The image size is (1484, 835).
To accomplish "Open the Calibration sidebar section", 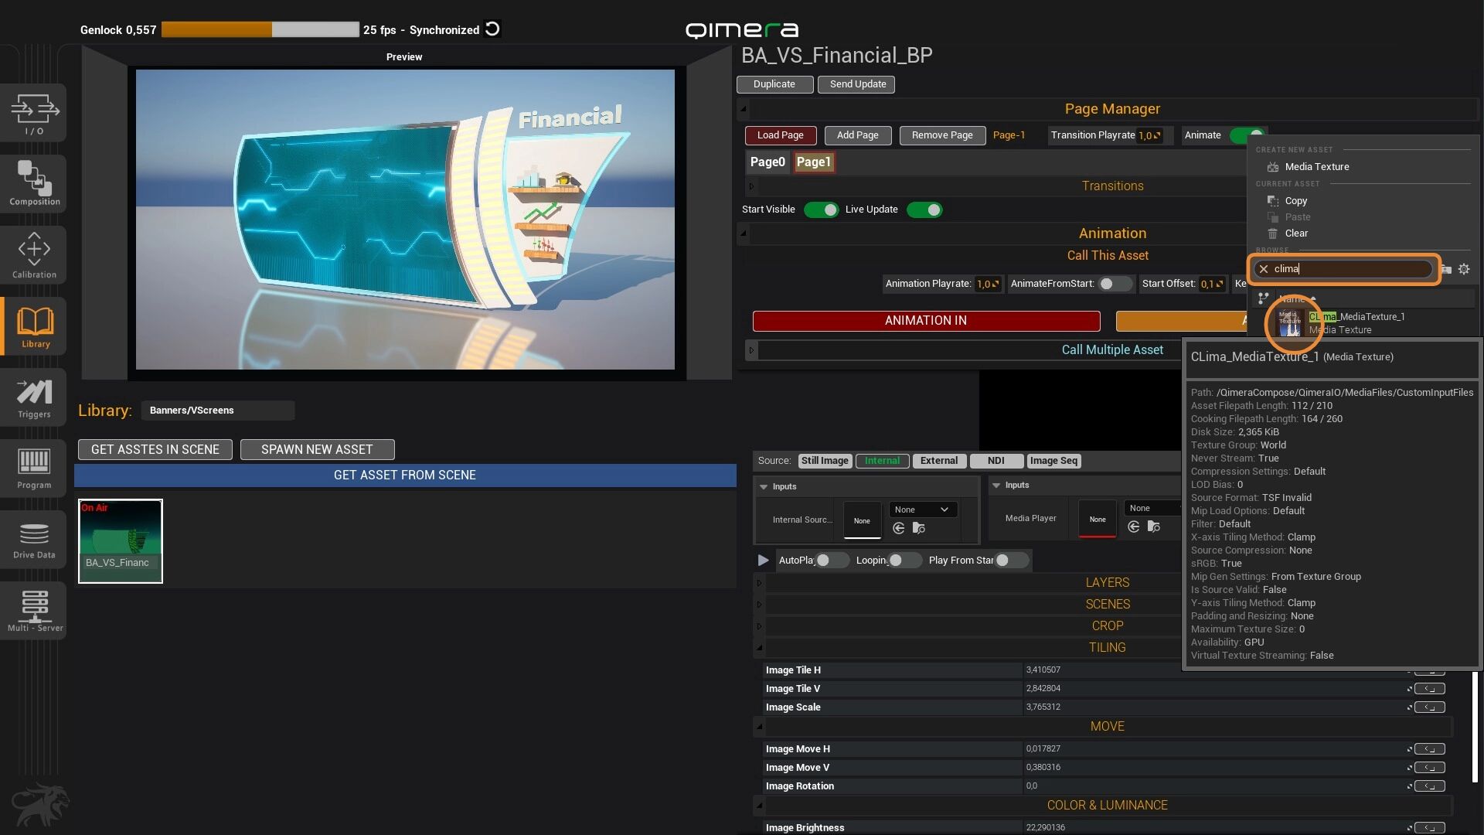I will click(x=34, y=254).
